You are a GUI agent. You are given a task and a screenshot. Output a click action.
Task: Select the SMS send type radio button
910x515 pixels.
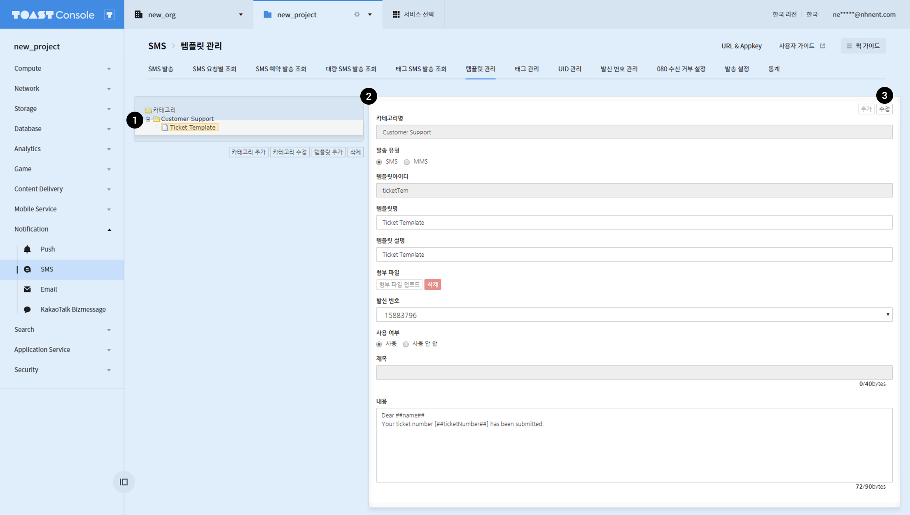379,162
